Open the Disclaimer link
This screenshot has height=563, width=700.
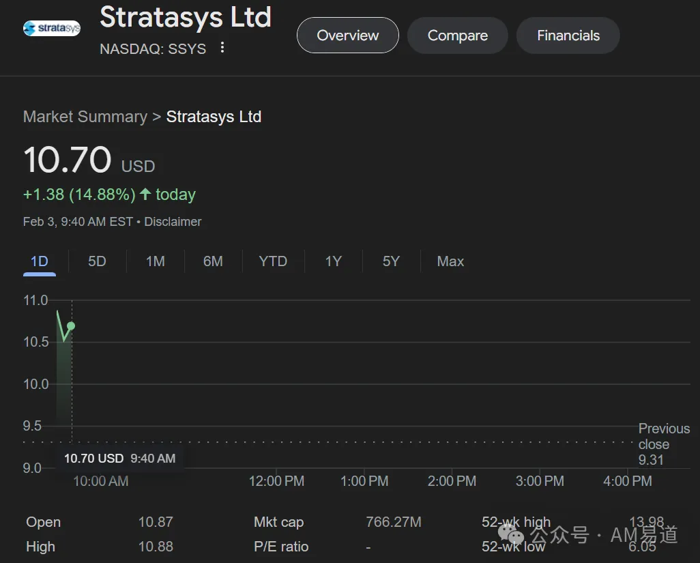173,222
